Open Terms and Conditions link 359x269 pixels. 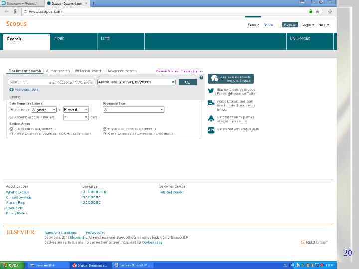(61, 233)
